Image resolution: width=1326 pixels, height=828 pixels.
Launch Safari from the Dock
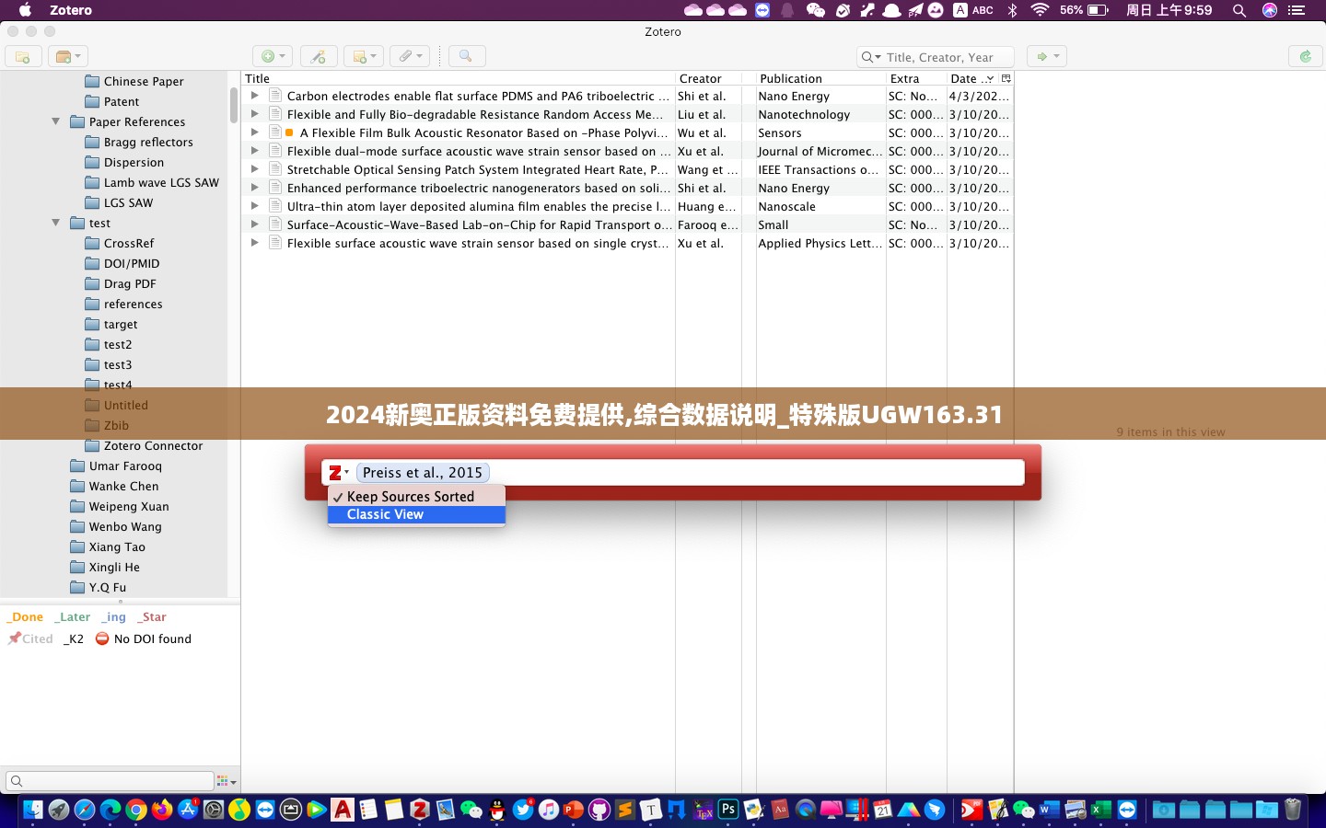(85, 810)
